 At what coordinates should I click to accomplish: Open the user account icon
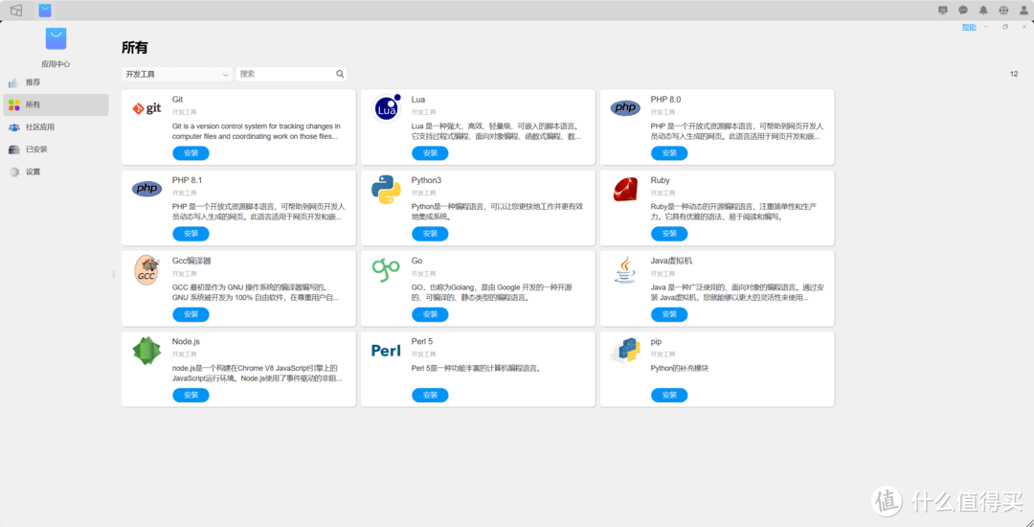point(1023,10)
